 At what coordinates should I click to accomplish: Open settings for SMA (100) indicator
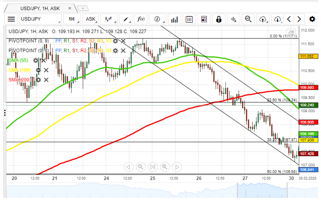point(38,70)
